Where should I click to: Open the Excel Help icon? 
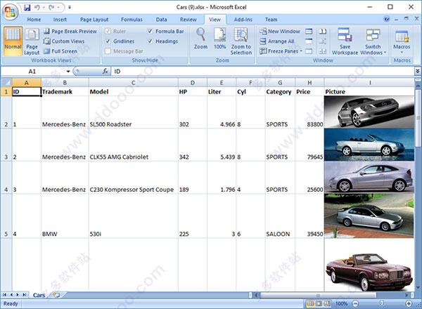click(x=387, y=19)
